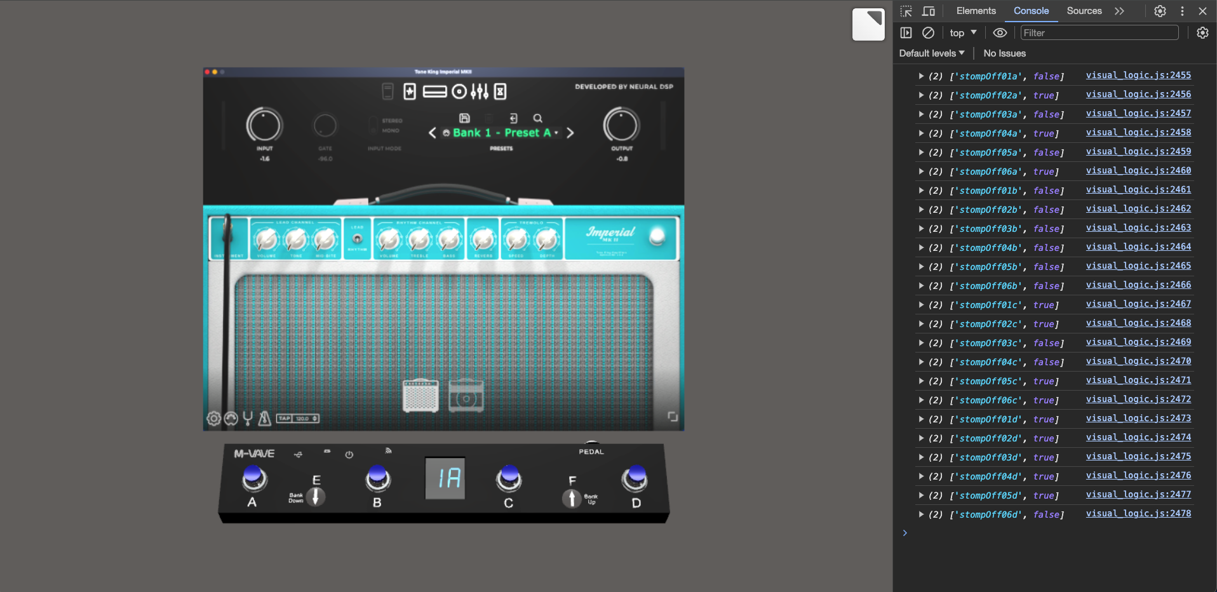Open the Default levels dropdown

click(x=932, y=53)
